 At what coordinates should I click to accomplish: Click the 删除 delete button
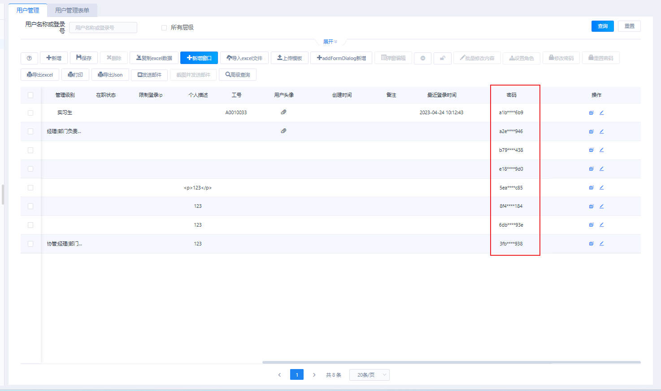pos(114,58)
